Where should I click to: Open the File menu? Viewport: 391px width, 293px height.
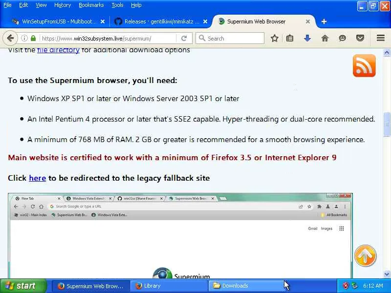7,5
